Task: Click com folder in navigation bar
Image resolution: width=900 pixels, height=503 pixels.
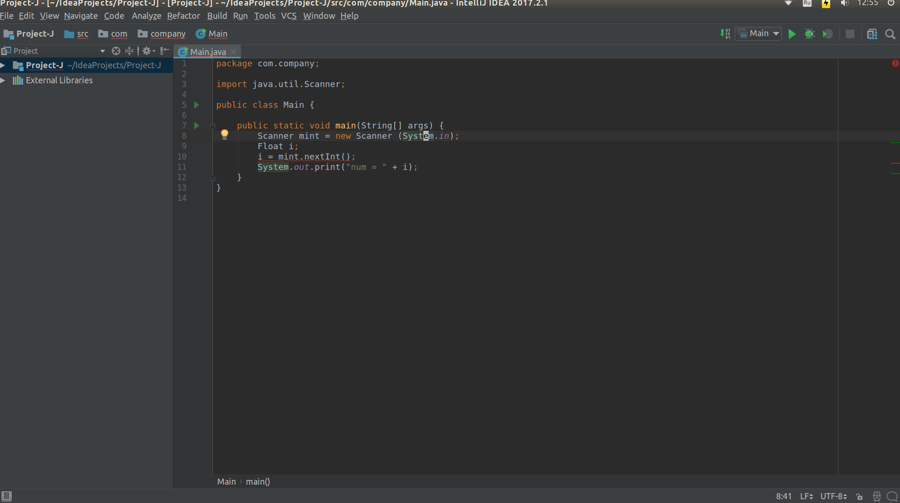Action: [x=113, y=34]
